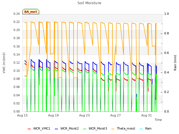Click the 0.20 left axis value

pyautogui.click(x=17, y=30)
